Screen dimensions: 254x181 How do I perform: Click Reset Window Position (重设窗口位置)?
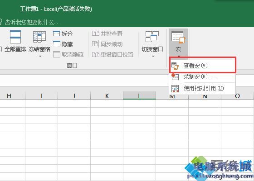pos(112,54)
